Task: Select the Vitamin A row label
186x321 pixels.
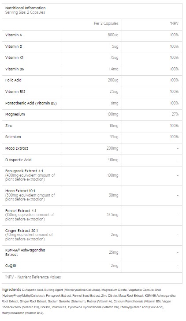Action: 14,35
